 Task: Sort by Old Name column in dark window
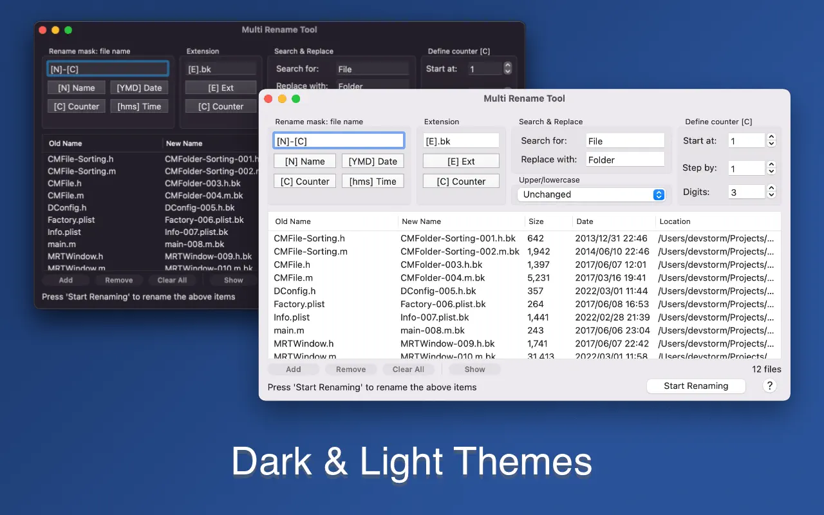pyautogui.click(x=102, y=144)
